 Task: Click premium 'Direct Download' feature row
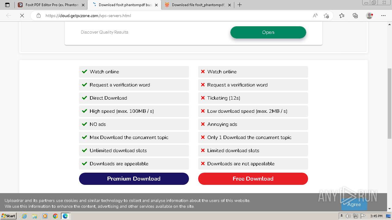[134, 98]
